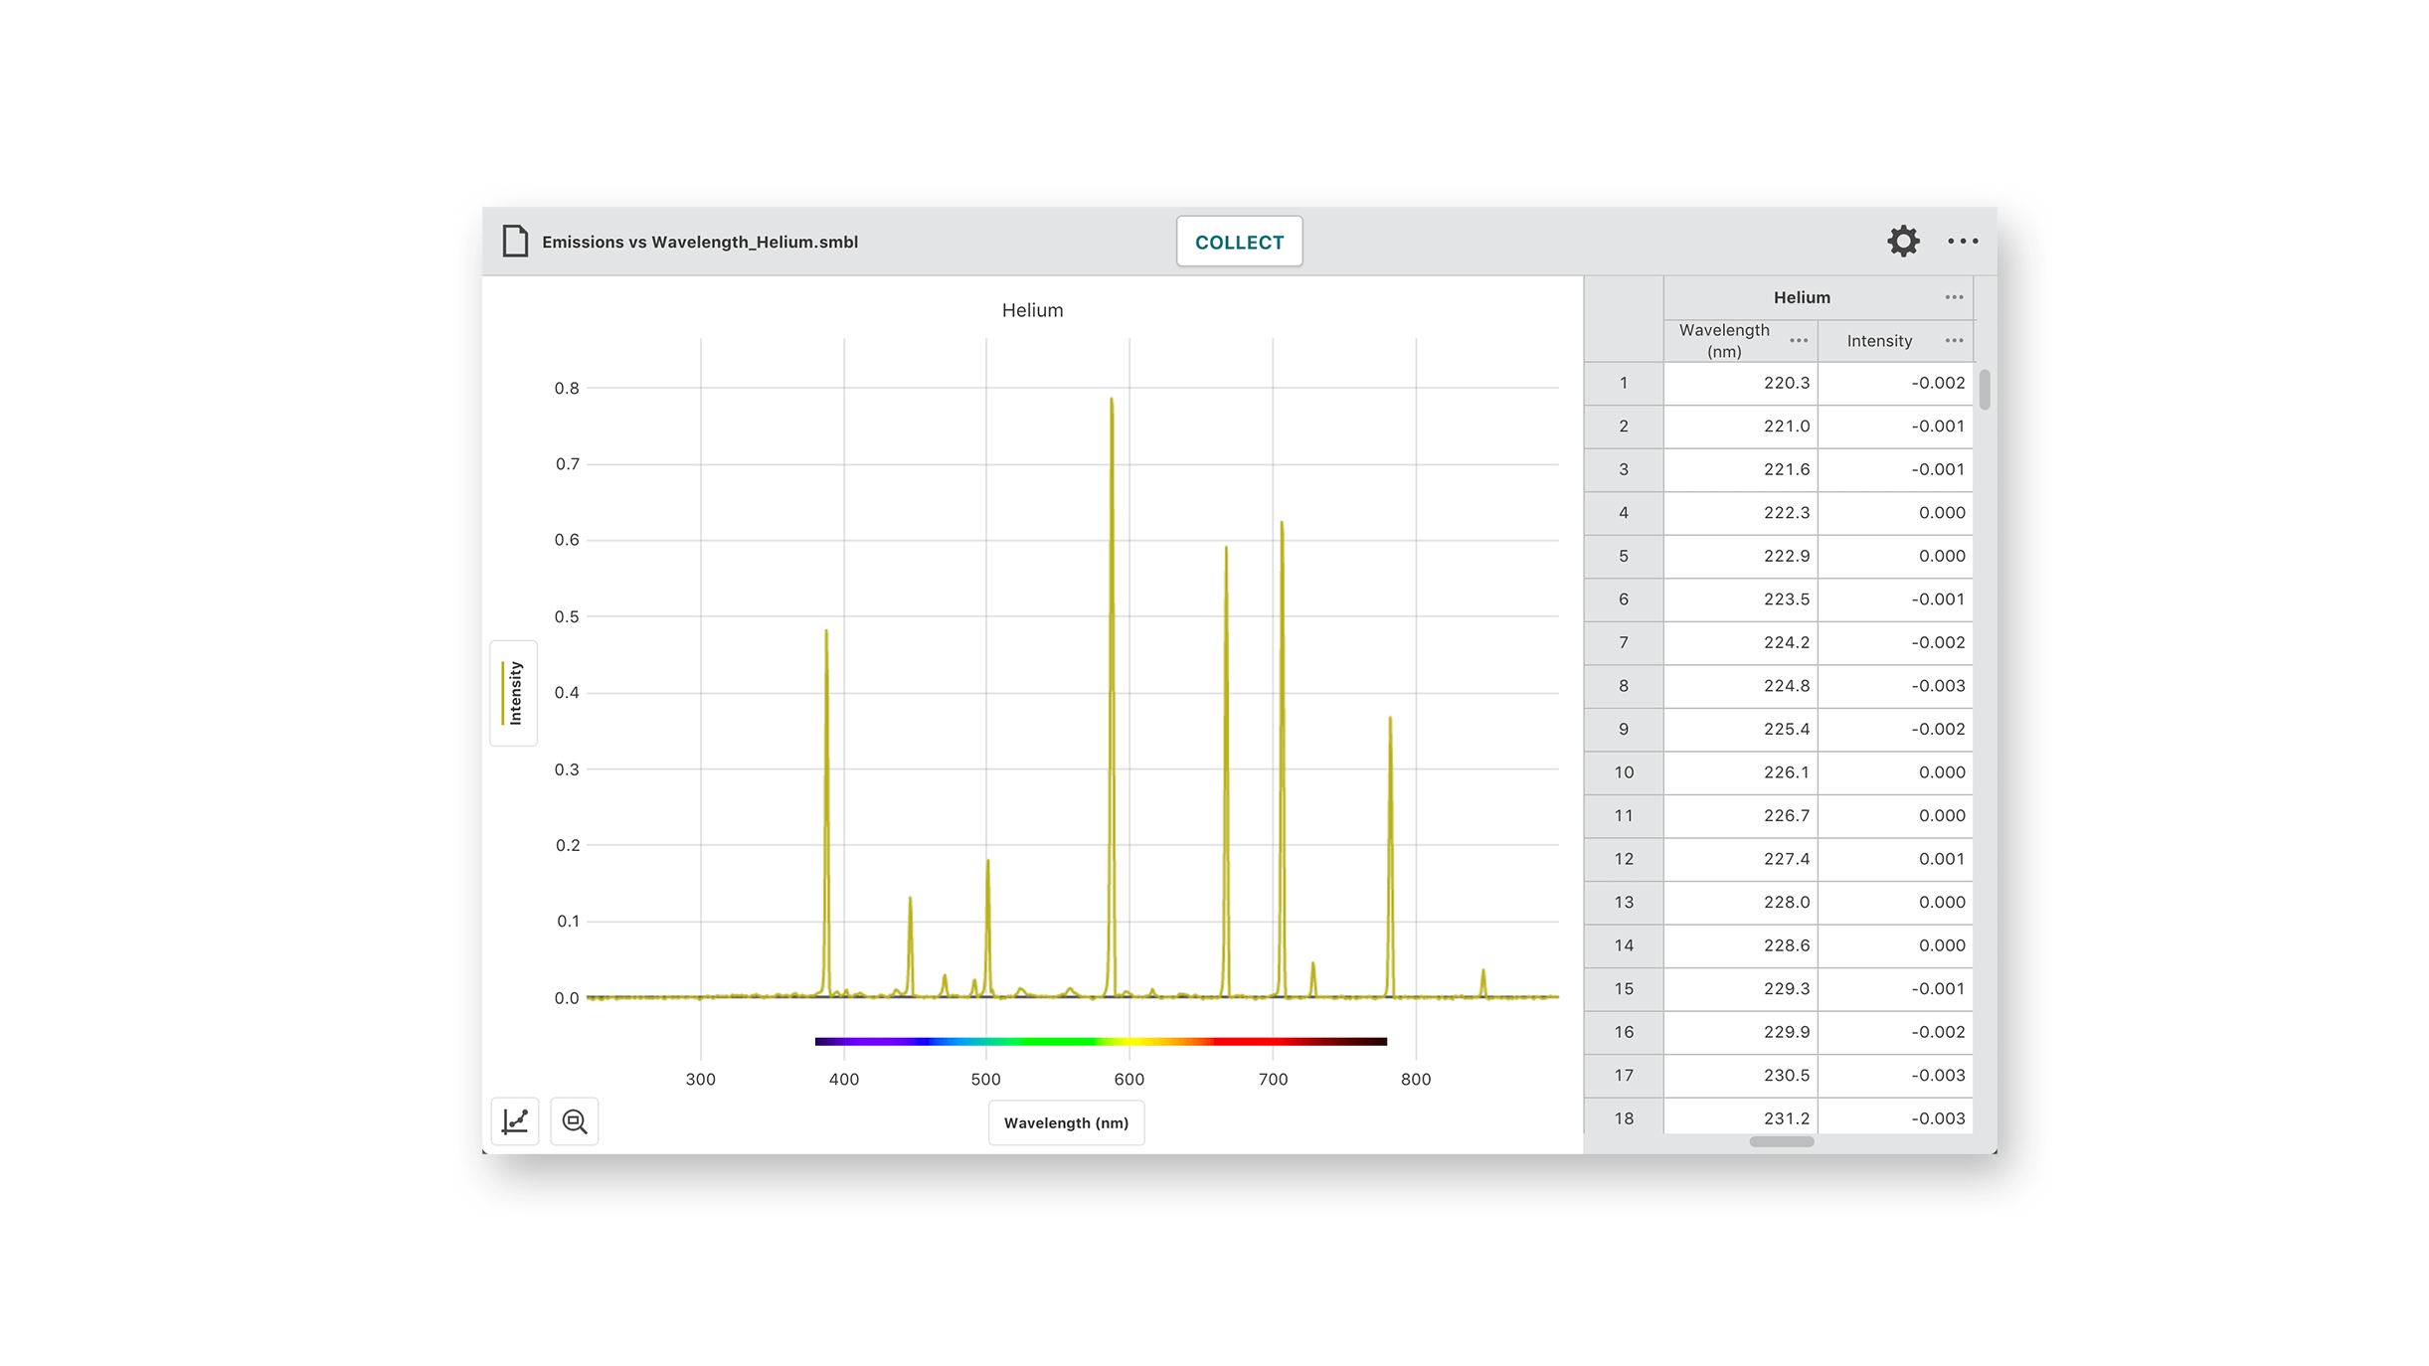Click the Wavelength (nm) x-axis label button
This screenshot has height=1366, width=2429.
click(1065, 1122)
